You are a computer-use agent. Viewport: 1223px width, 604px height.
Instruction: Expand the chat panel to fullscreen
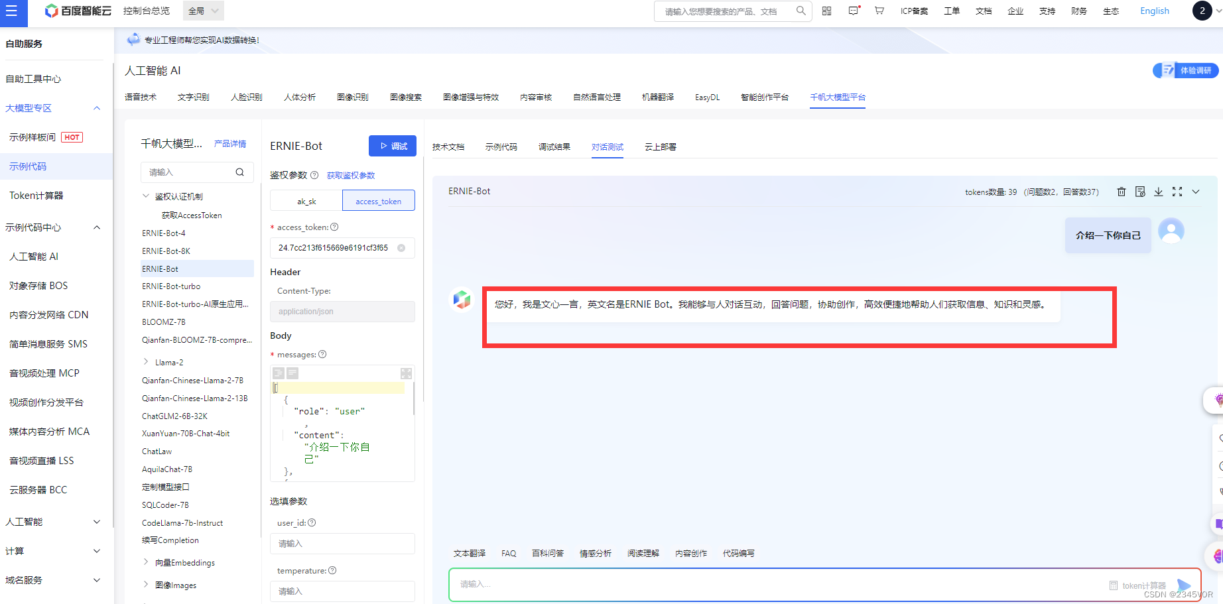(x=1177, y=192)
